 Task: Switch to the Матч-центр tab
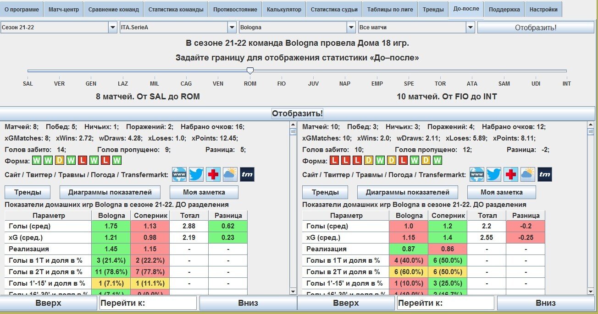point(64,9)
